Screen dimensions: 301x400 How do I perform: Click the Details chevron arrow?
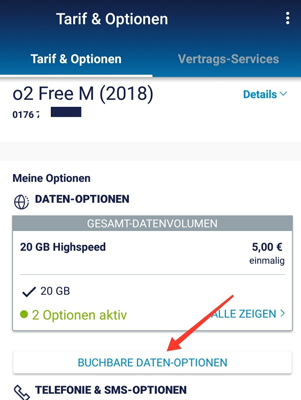click(x=283, y=94)
